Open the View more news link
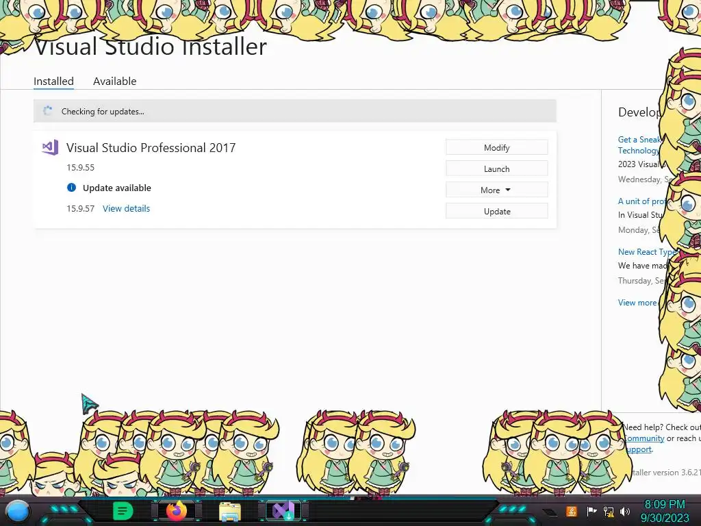Image resolution: width=701 pixels, height=526 pixels. (637, 302)
